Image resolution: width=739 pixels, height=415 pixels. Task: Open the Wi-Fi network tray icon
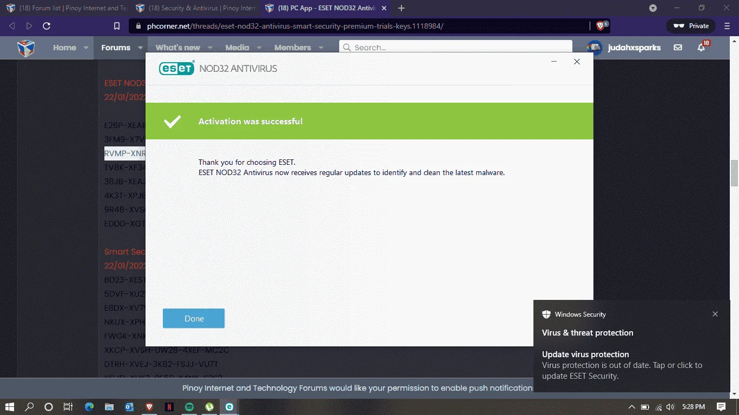658,407
